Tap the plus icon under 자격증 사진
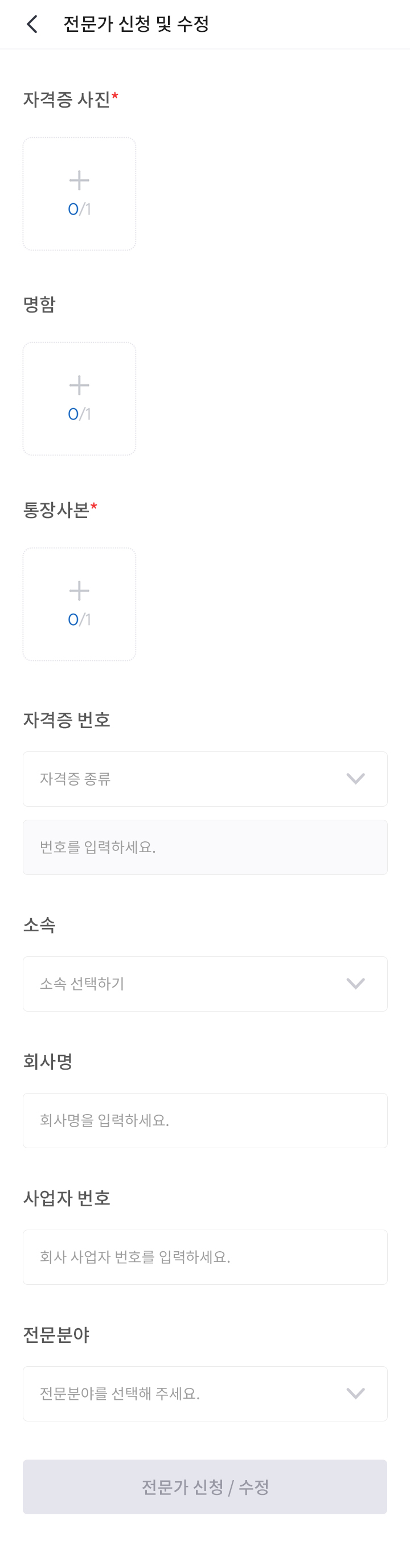Viewport: 410px width, 1541px height. (x=79, y=180)
